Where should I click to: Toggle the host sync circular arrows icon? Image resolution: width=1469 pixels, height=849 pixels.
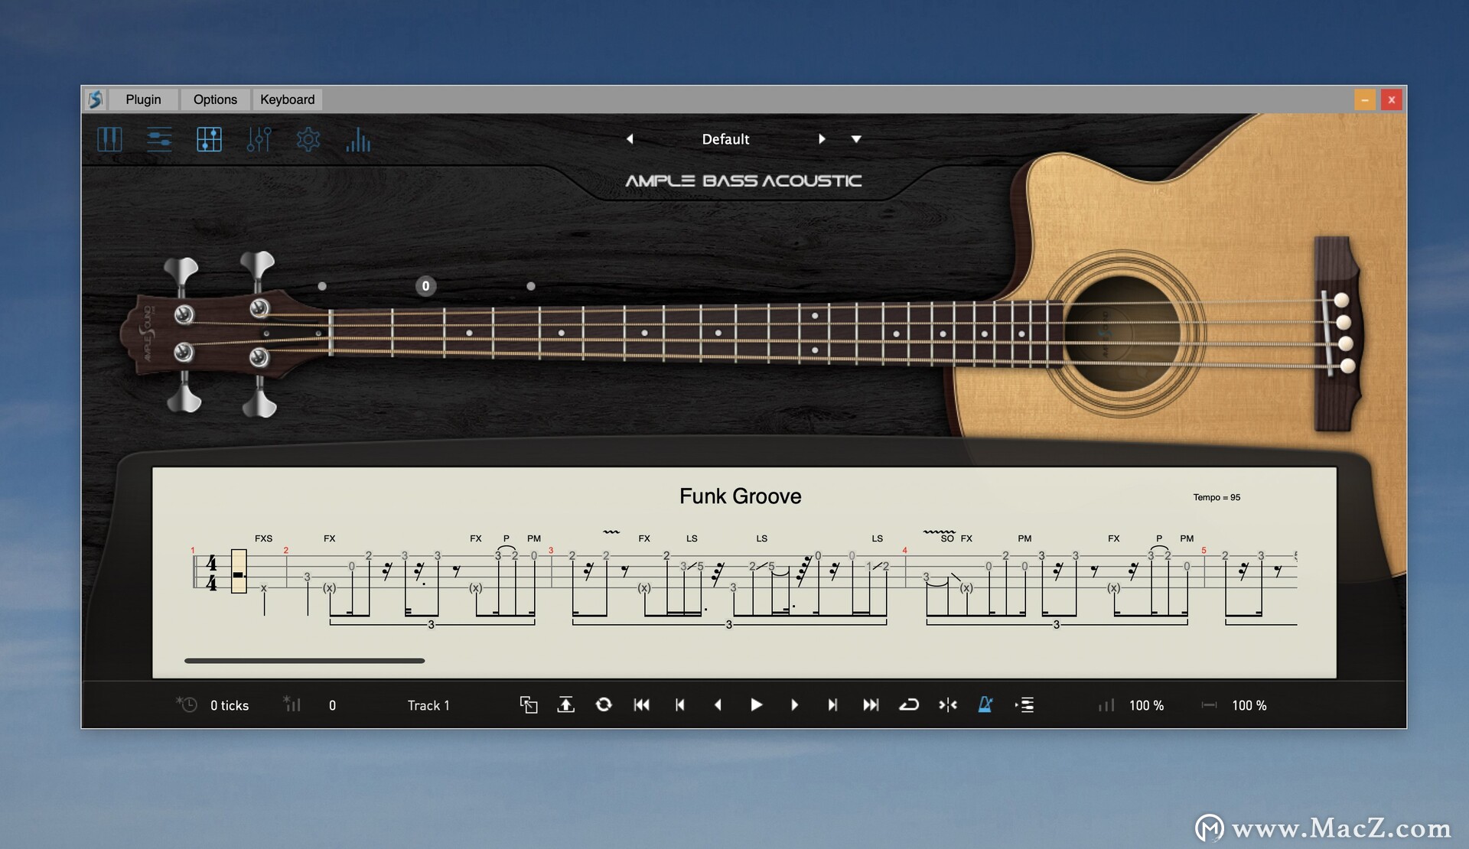click(x=604, y=704)
